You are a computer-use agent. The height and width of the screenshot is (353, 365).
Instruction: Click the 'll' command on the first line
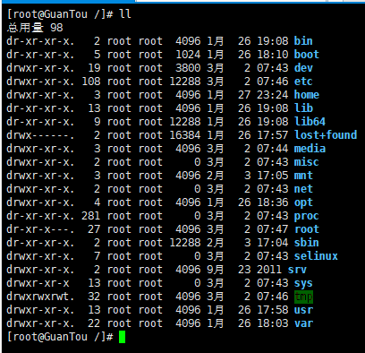click(x=125, y=14)
